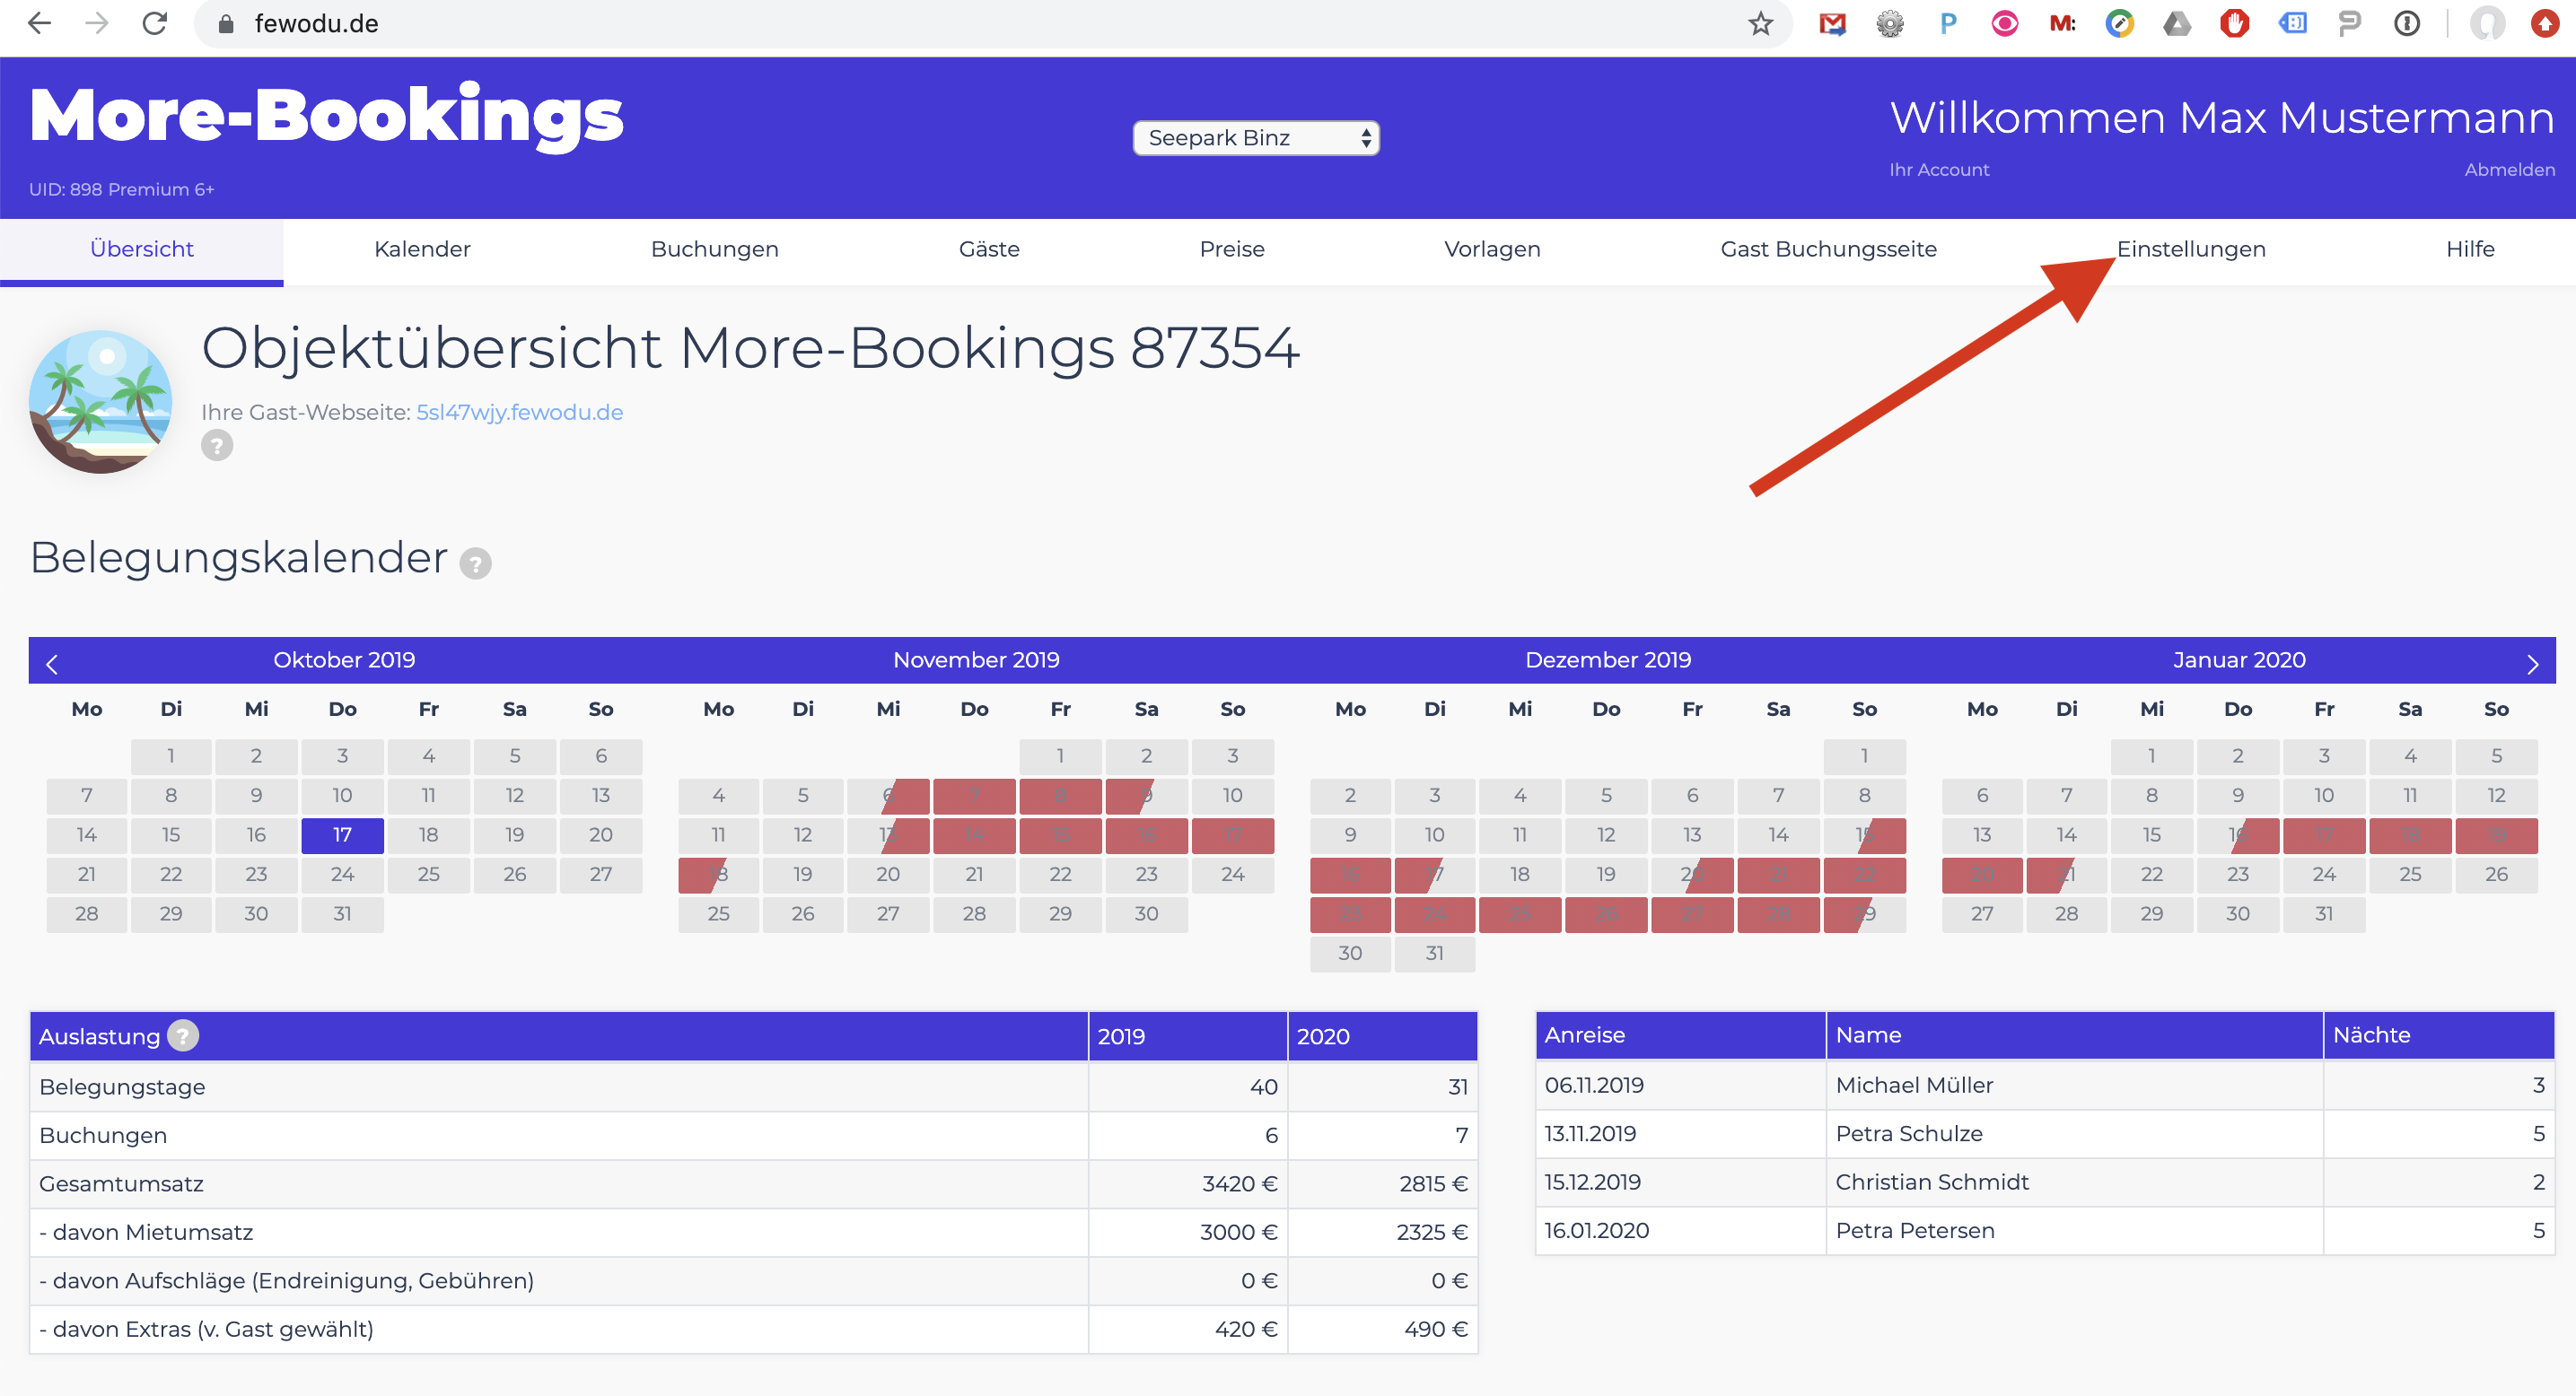Open the 1Password extension icon
This screenshot has height=1396, width=2576.
pyautogui.click(x=2406, y=23)
